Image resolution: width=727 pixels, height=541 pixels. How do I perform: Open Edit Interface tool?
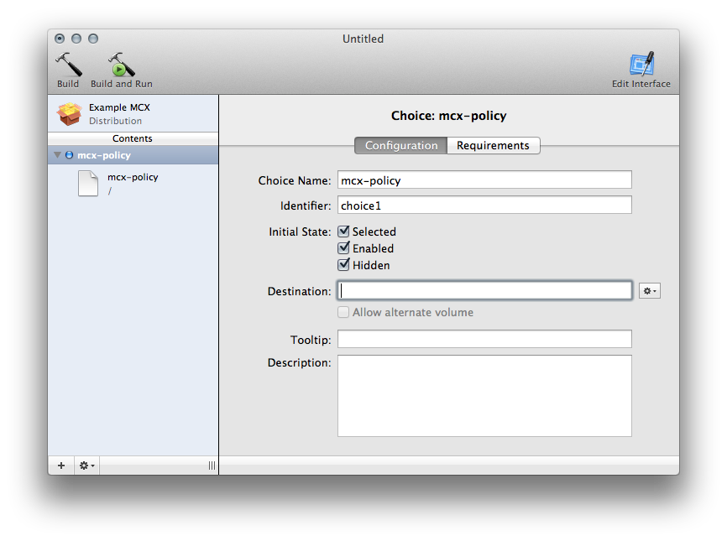click(641, 65)
